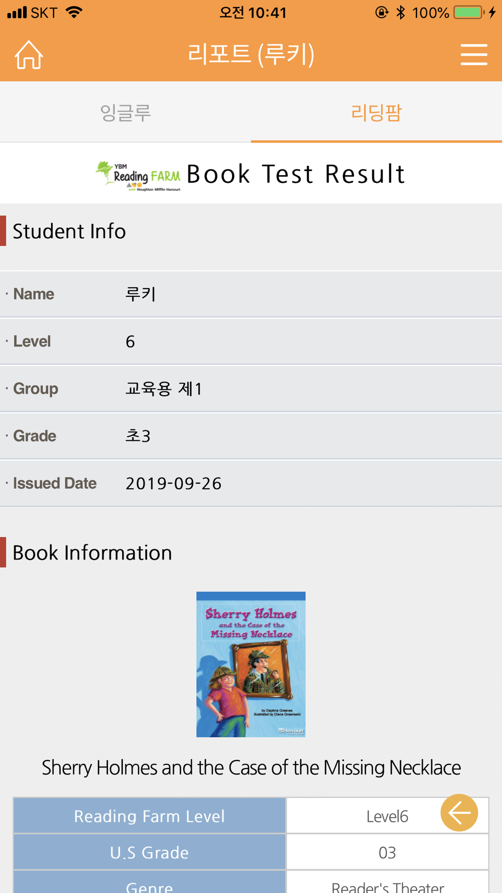Screen dimensions: 502x893
Task: Tap the Book Information section header
Action: tap(92, 552)
